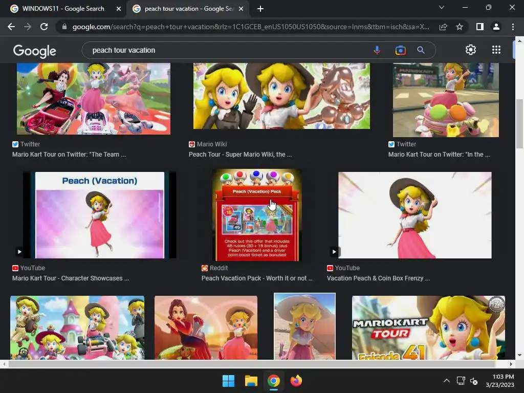
Task: Click the browser forward arrow
Action: pos(28,27)
